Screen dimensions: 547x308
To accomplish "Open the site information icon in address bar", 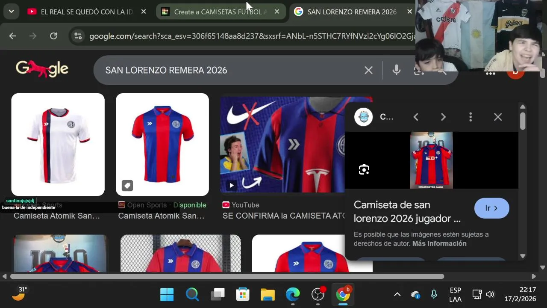I will [78, 36].
